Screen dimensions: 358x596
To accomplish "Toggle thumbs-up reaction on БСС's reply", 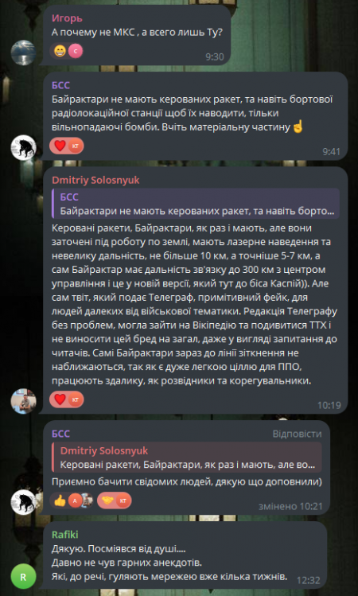I will click(x=72, y=501).
